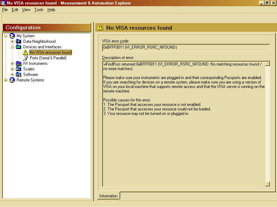Image resolution: width=277 pixels, height=207 pixels.
Task: Click the IVI Instruments icon
Action: tap(19, 63)
